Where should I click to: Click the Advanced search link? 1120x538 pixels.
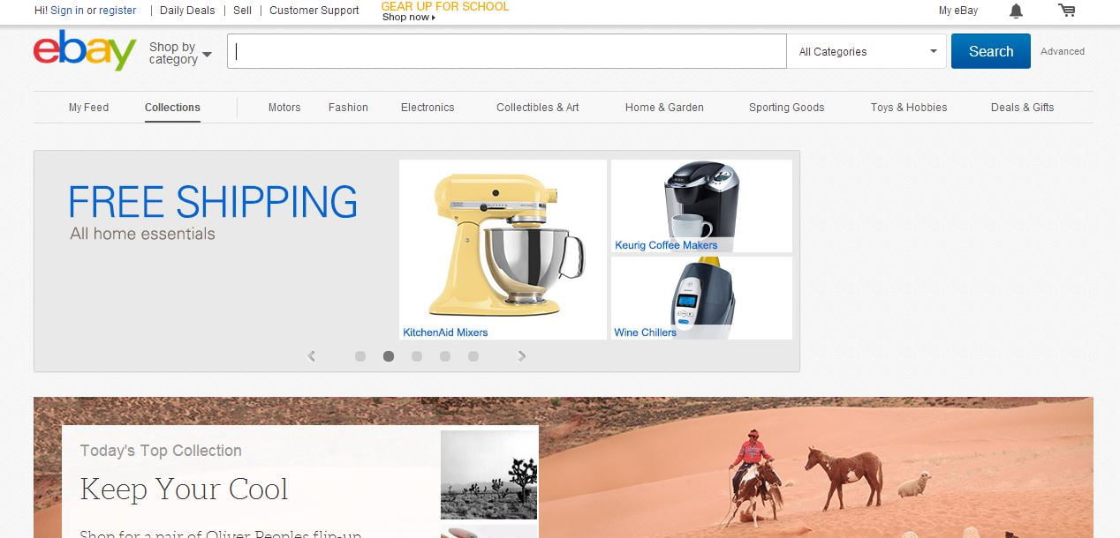tap(1063, 51)
